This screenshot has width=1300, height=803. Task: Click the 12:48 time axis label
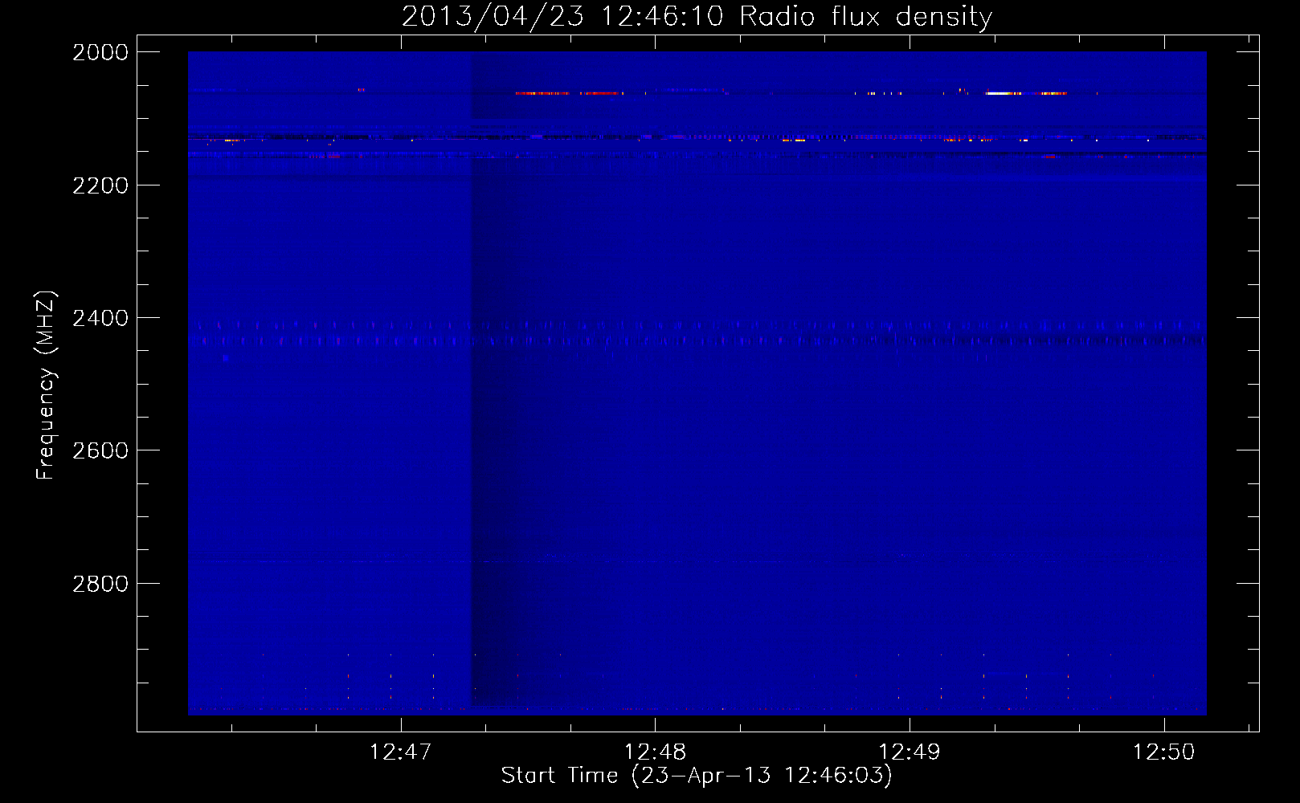[x=655, y=752]
